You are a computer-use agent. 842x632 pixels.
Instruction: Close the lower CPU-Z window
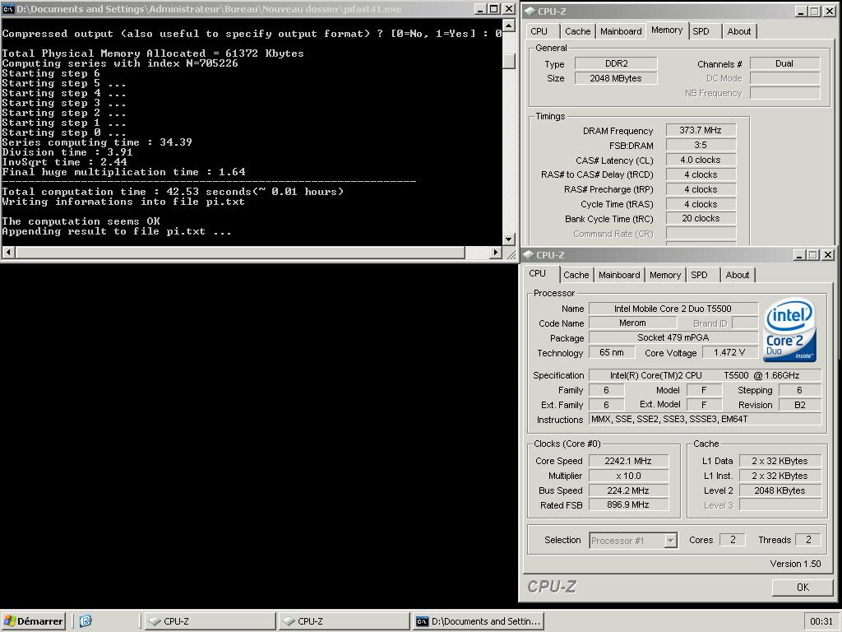[827, 255]
